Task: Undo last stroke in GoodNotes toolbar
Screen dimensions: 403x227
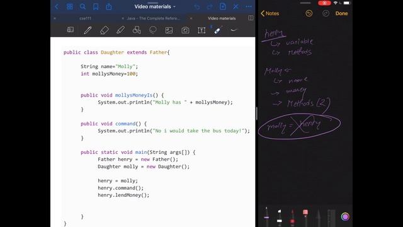Action: coord(197,7)
